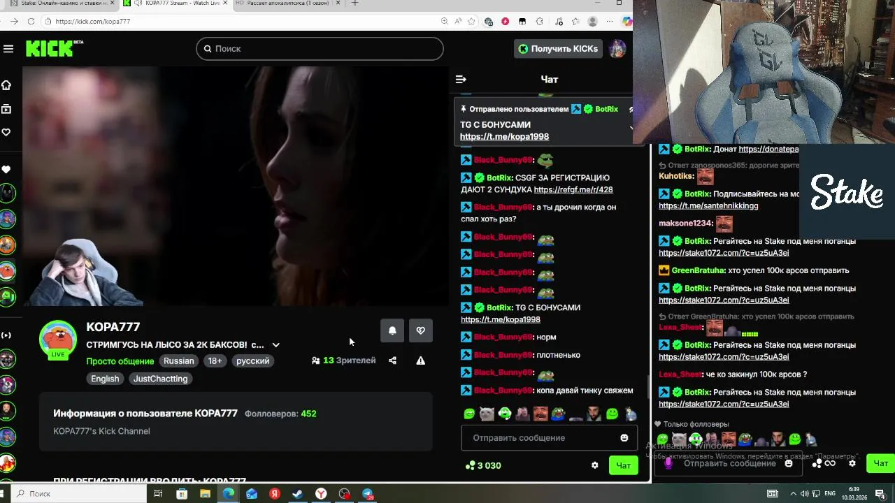
Task: Send message with second chat Чат button
Action: click(880, 463)
